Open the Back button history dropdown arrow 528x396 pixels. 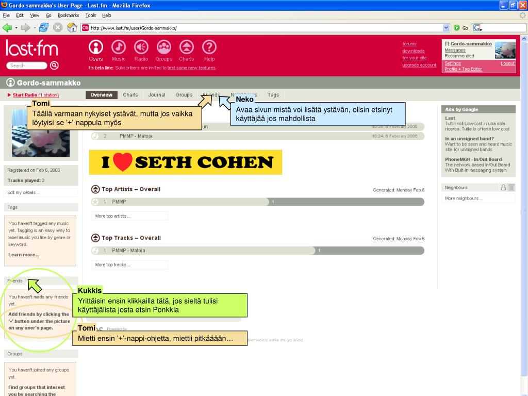coord(16,28)
